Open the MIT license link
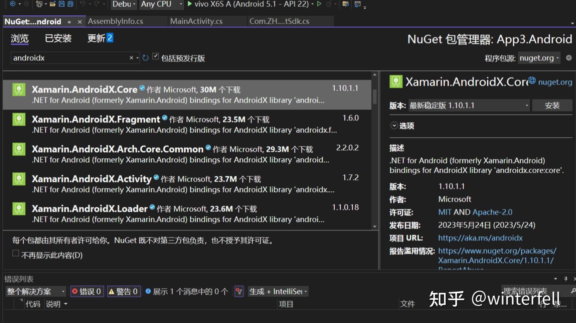The image size is (576, 323). click(445, 212)
